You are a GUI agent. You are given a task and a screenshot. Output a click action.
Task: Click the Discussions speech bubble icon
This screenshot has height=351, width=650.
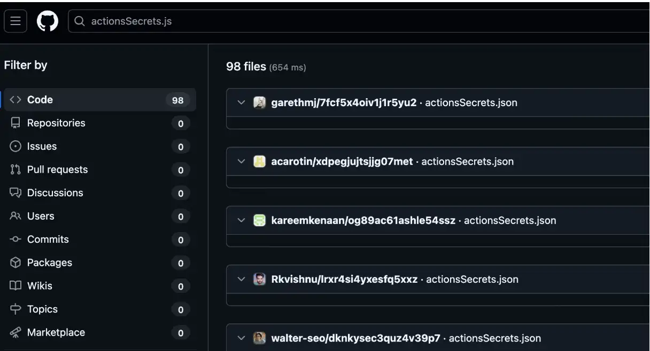pyautogui.click(x=15, y=193)
